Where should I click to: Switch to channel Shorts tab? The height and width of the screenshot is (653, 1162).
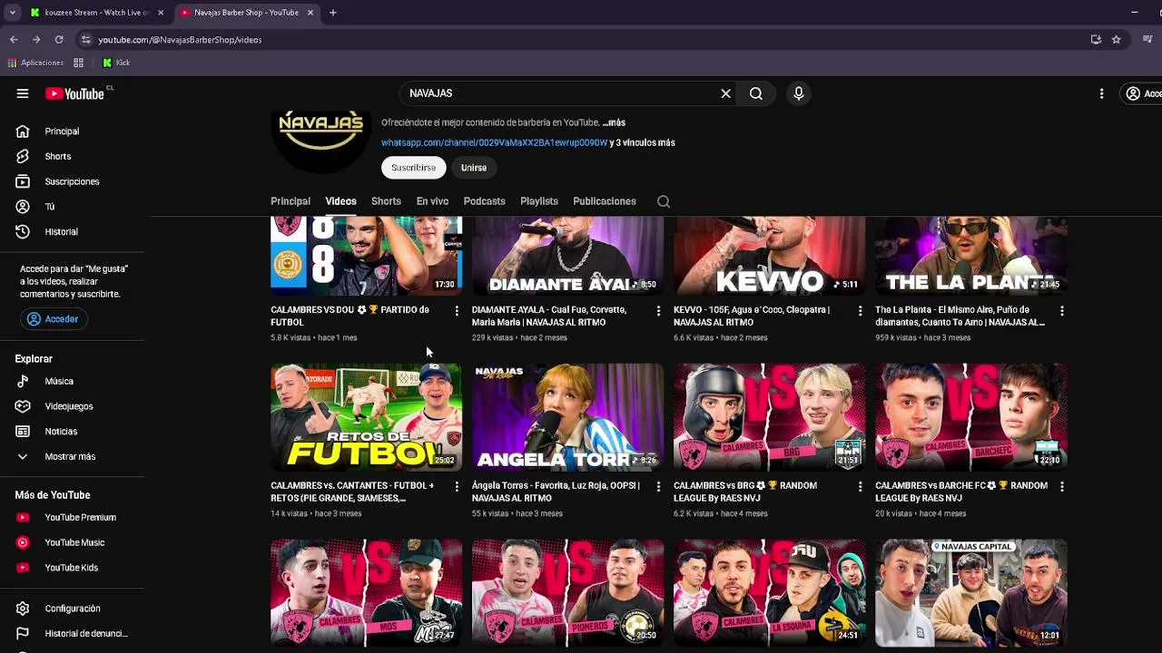(386, 201)
